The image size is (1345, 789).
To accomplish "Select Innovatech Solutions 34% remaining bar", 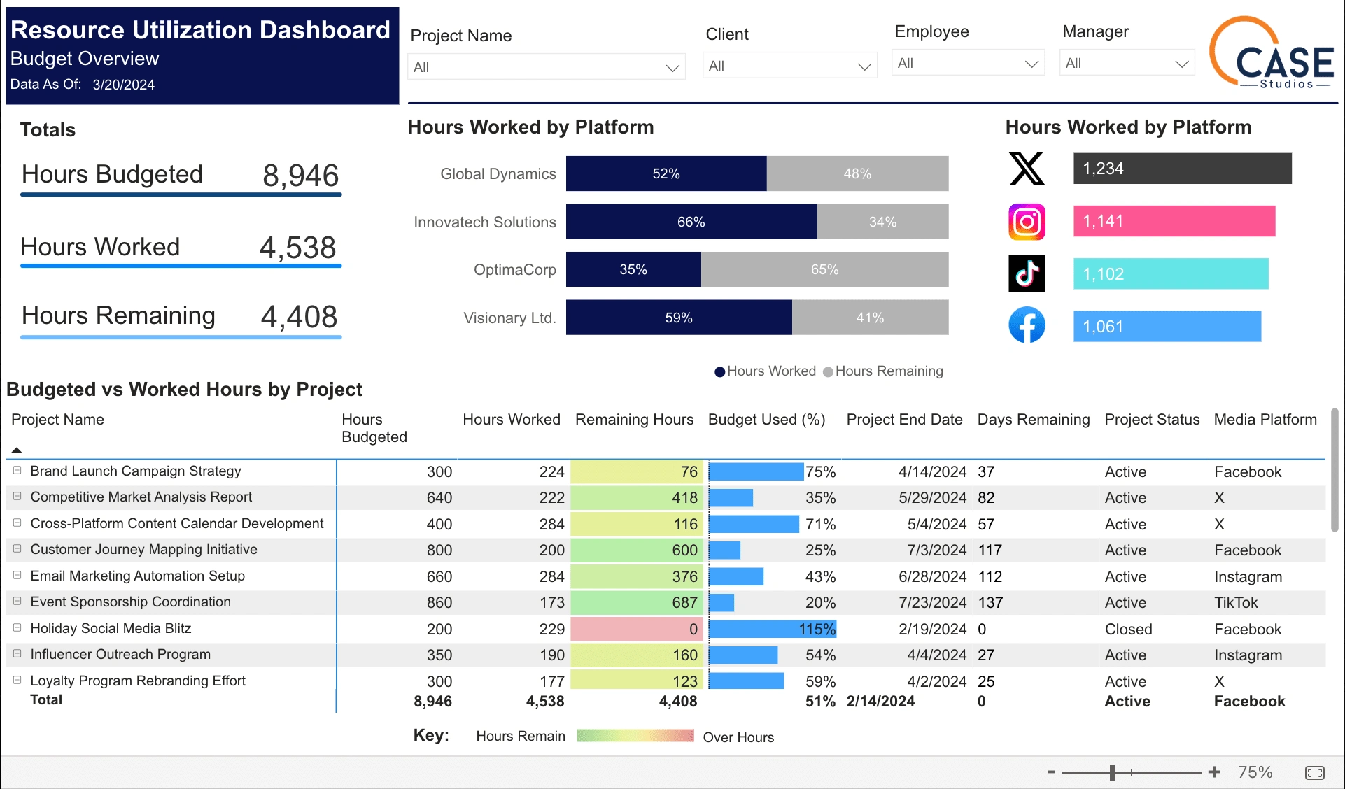I will tap(883, 222).
